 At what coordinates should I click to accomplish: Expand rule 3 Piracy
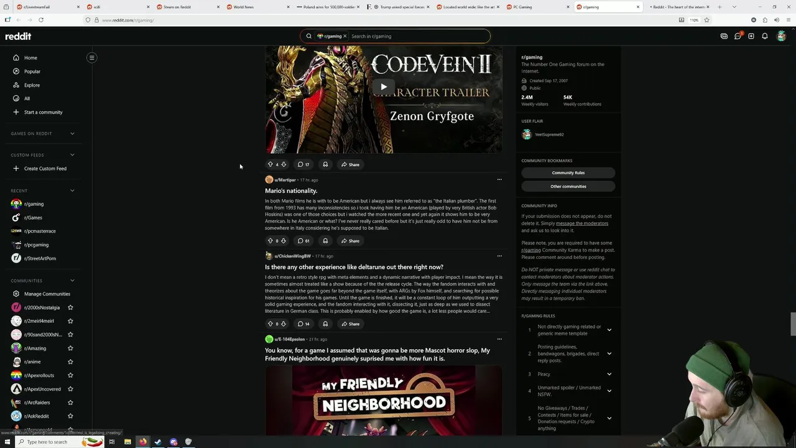click(609, 374)
